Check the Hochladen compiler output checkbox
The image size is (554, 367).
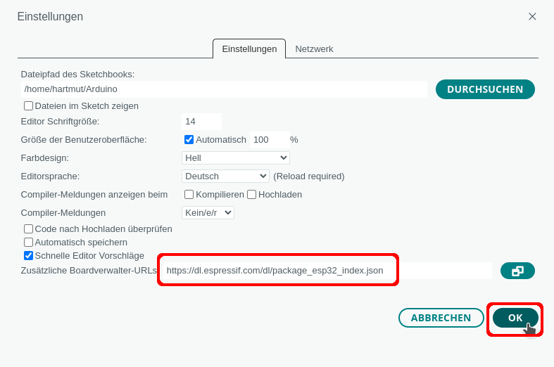coord(251,194)
